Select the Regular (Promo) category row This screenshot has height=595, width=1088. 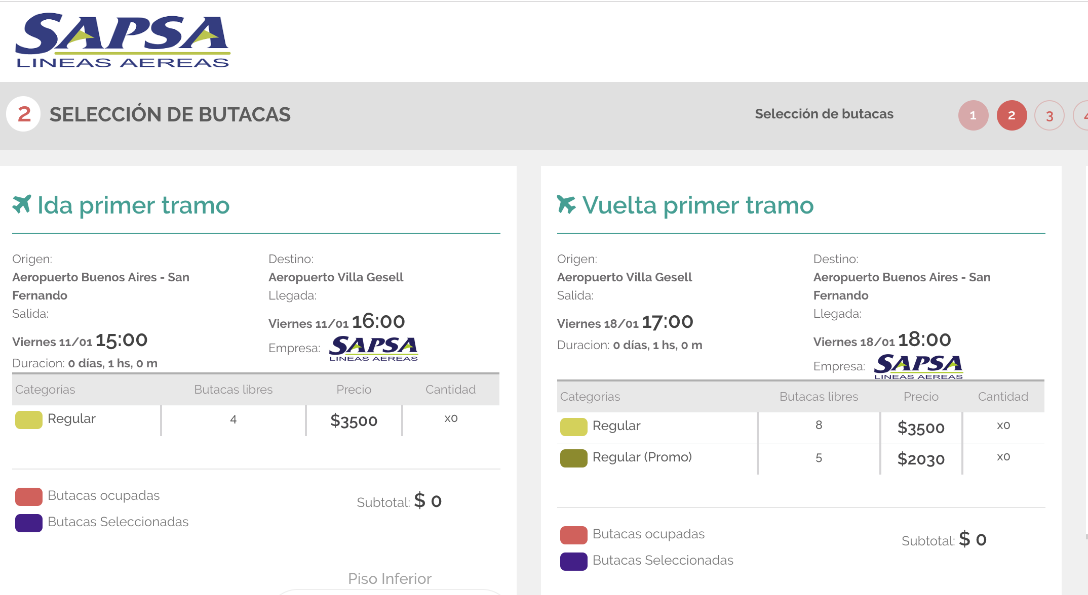click(642, 457)
